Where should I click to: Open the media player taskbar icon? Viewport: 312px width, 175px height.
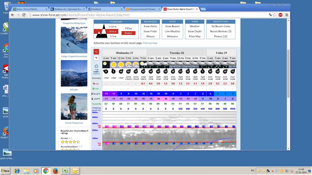36,171
